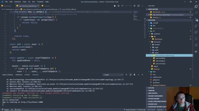Switch to the OUTPUT panel tab
Viewport: 199px width, 111px height.
[27, 75]
